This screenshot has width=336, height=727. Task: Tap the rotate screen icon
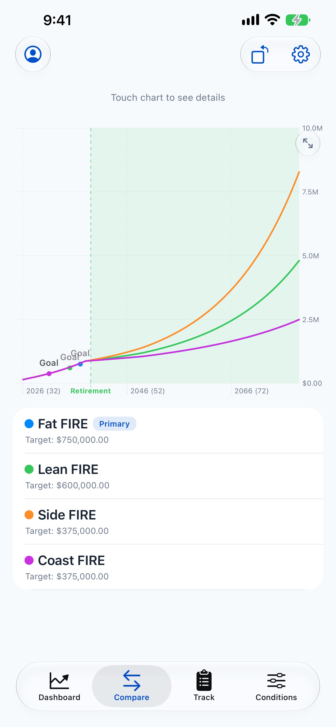(x=260, y=54)
